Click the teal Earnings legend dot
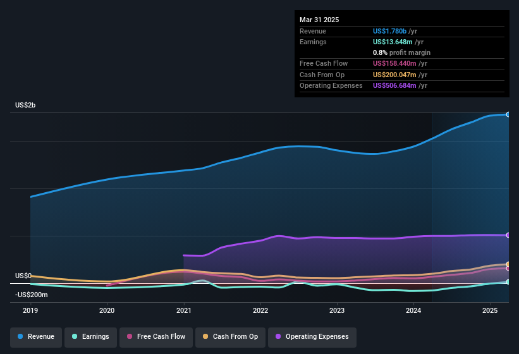519x354 pixels. point(75,336)
